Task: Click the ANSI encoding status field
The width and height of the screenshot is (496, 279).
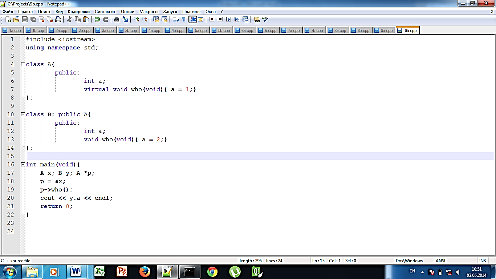Action: click(x=456, y=260)
